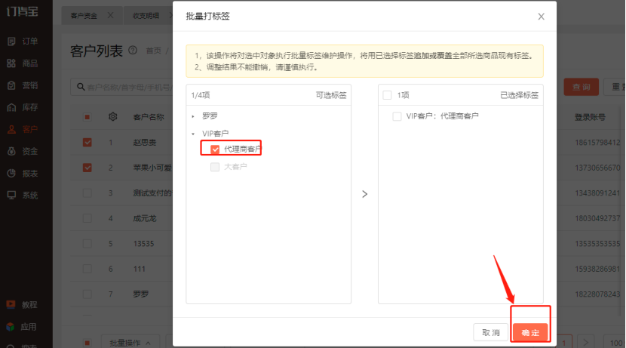Expand the 罗罗 tag group

pyautogui.click(x=193, y=116)
